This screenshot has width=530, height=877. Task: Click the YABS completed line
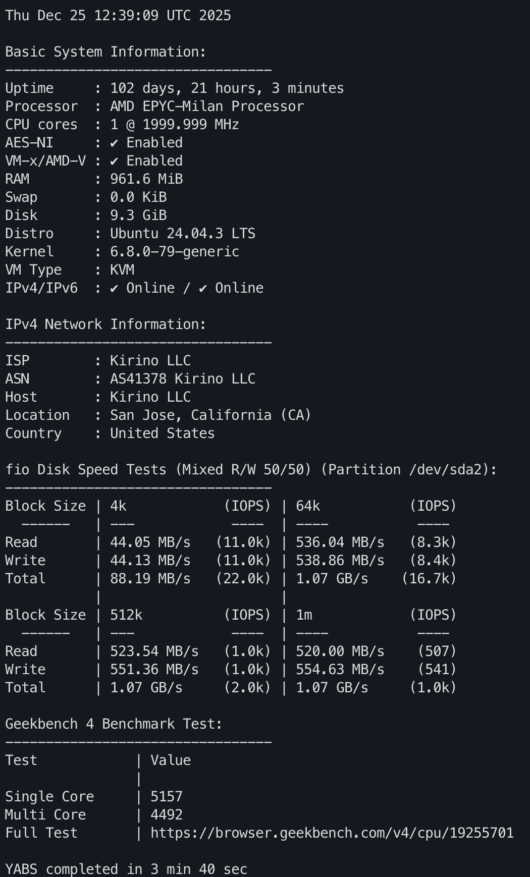click(x=126, y=869)
